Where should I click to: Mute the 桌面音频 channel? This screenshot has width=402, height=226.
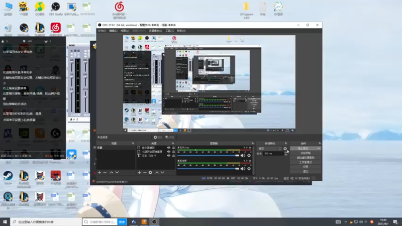pyautogui.click(x=243, y=169)
